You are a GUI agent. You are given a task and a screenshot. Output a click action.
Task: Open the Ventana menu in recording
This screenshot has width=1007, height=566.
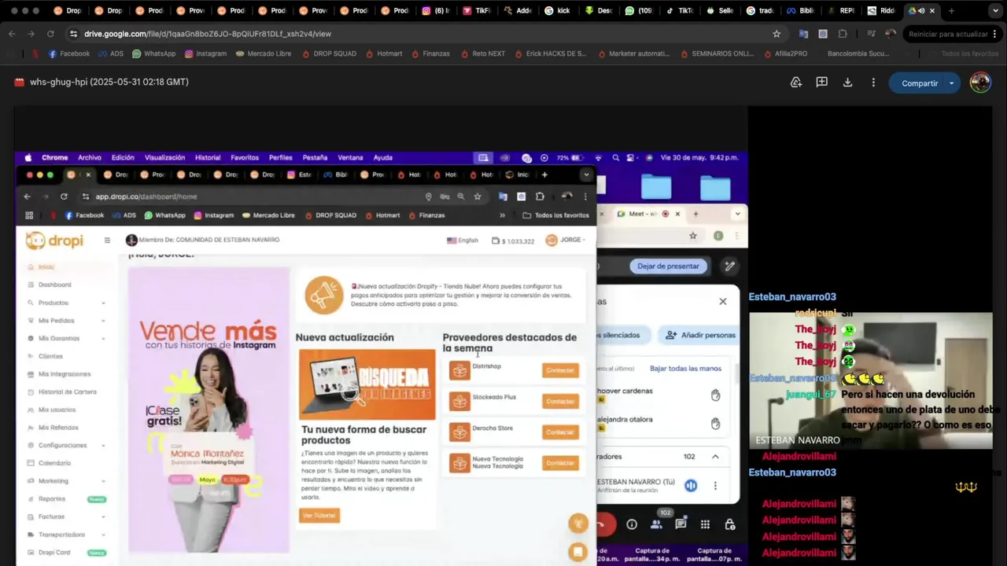pyautogui.click(x=351, y=157)
